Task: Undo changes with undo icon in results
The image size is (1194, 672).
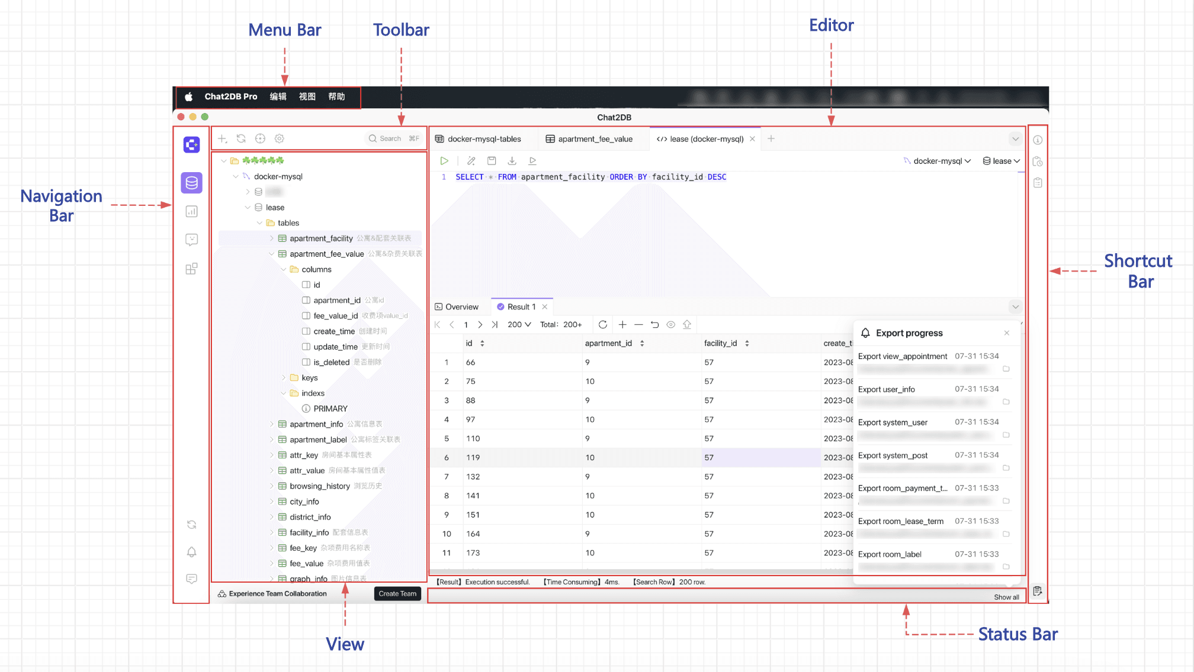Action: coord(654,324)
